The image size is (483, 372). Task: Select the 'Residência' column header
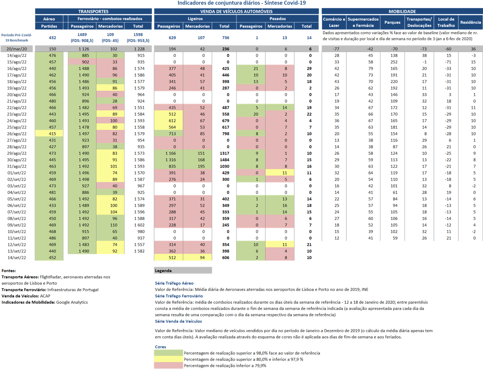click(x=471, y=23)
